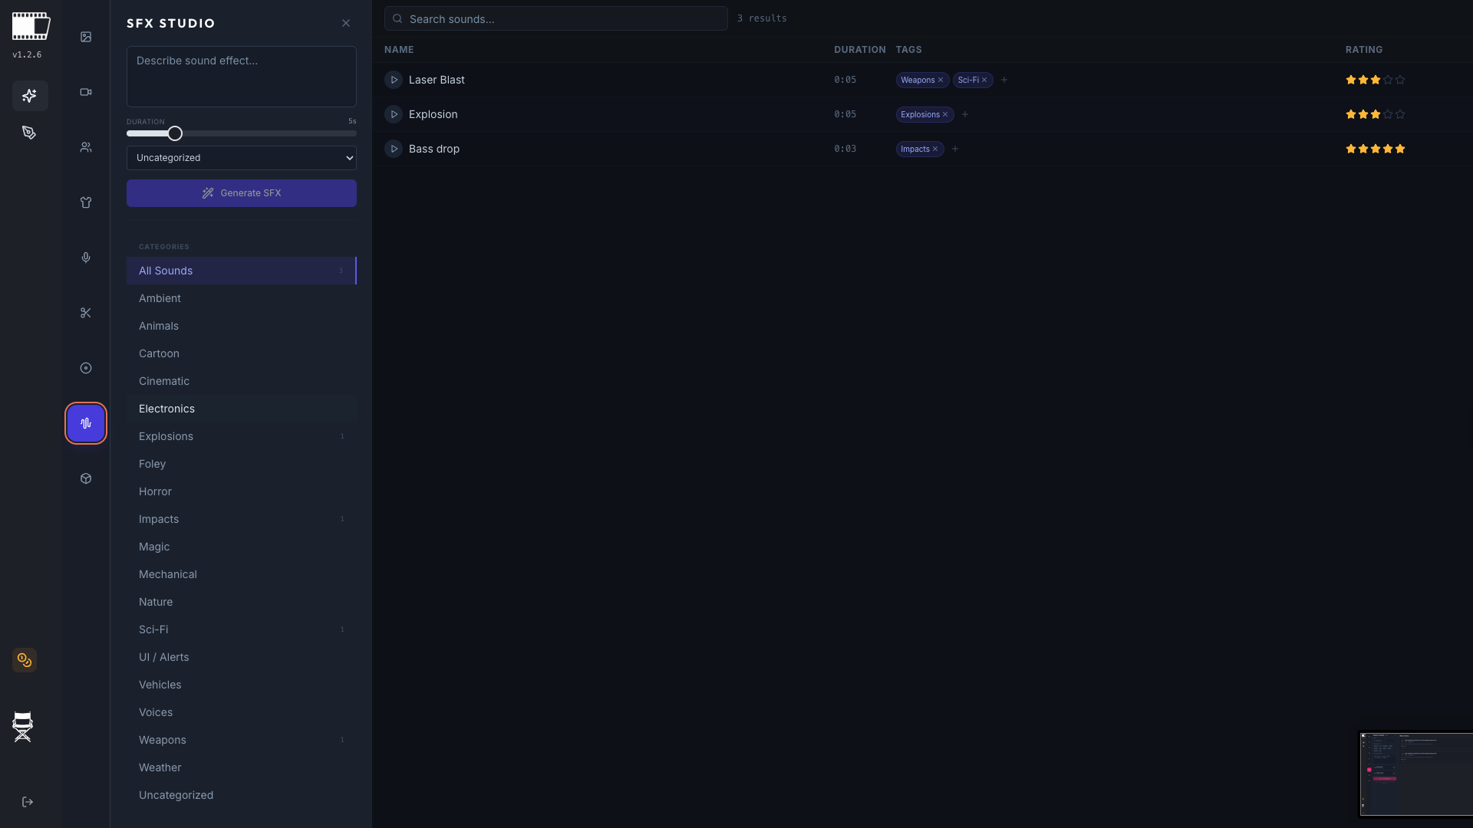Play the Explosion sound
This screenshot has height=828, width=1473.
pos(394,114)
